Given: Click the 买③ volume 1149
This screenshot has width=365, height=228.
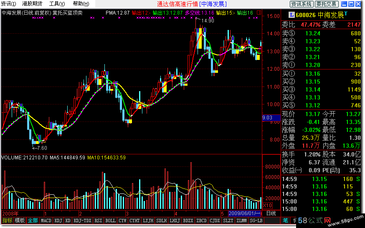Looking at the screenshot, I should (x=354, y=89).
